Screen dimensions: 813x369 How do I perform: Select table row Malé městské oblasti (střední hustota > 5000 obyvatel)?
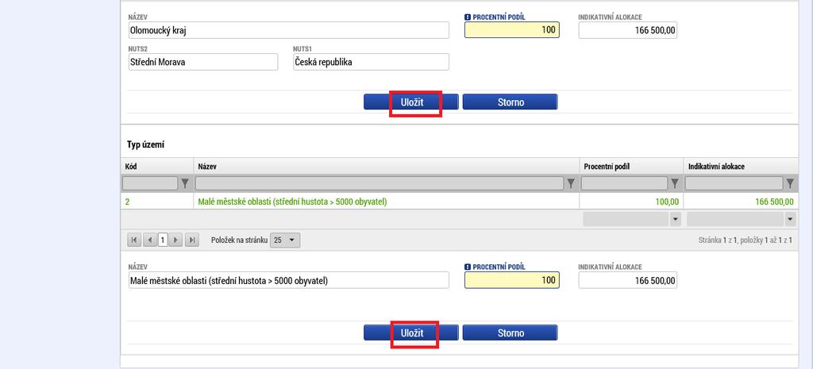(x=460, y=202)
